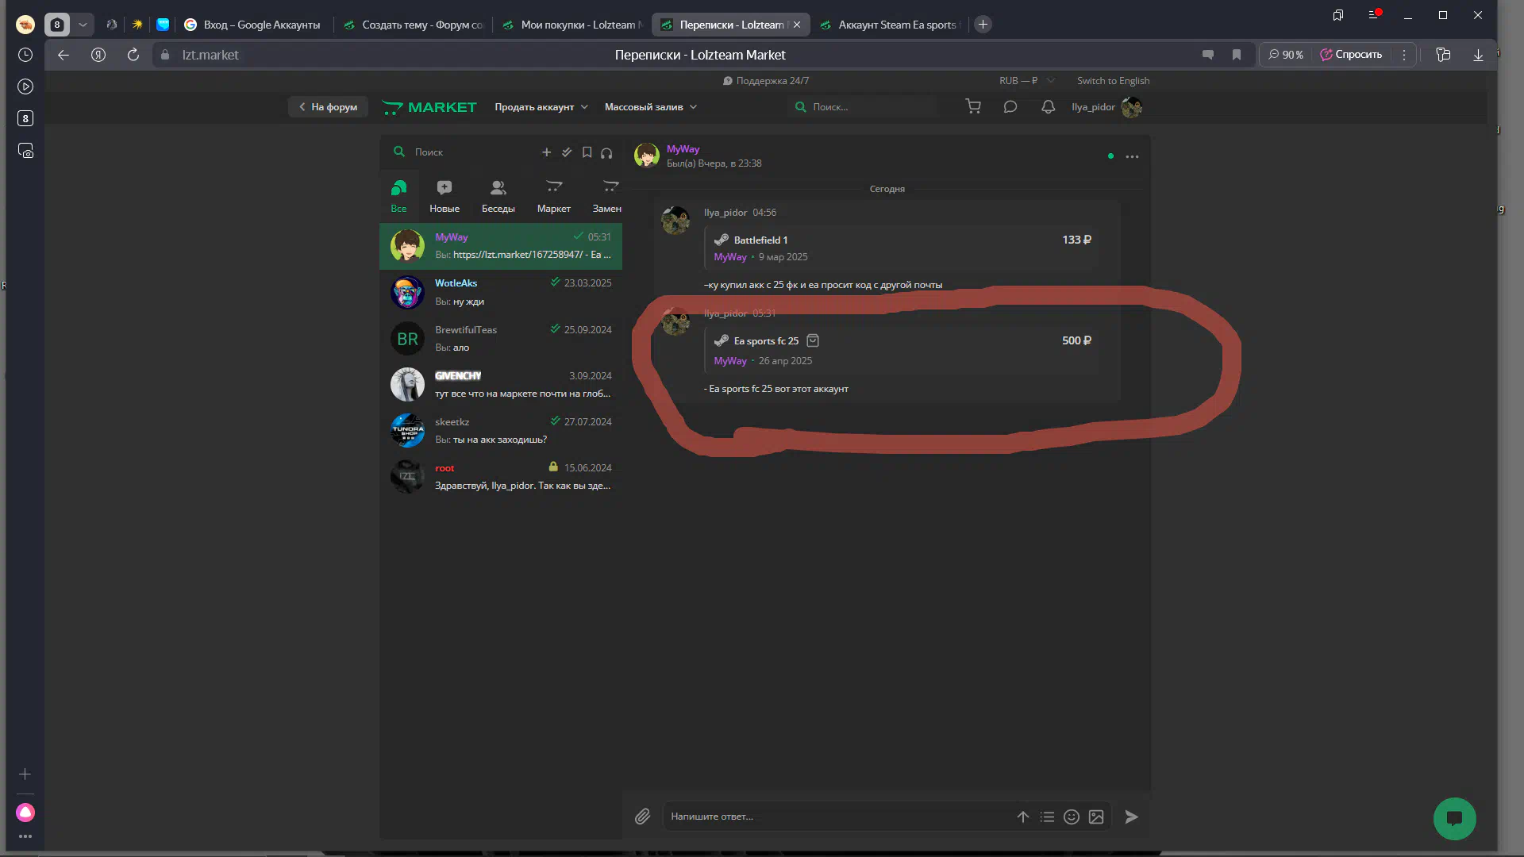1524x857 pixels.
Task: Expand the Массовый залив dropdown
Action: pyautogui.click(x=651, y=107)
